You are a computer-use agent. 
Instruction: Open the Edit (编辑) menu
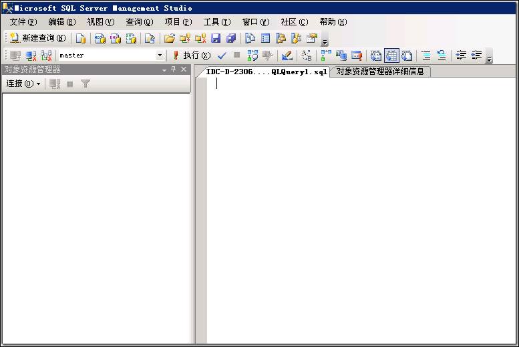click(62, 22)
